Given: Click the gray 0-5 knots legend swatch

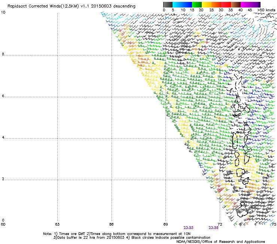Looking at the screenshot, I should (x=168, y=5).
